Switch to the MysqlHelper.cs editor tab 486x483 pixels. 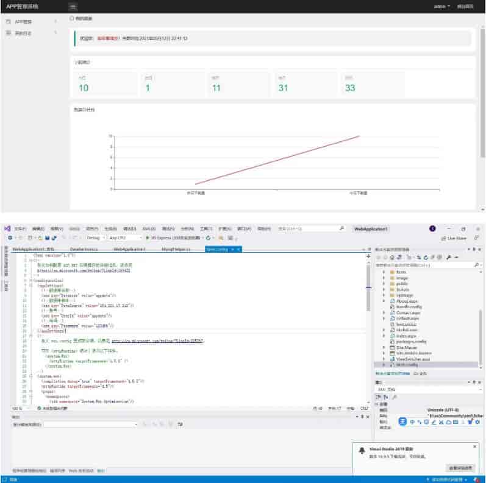[176, 249]
